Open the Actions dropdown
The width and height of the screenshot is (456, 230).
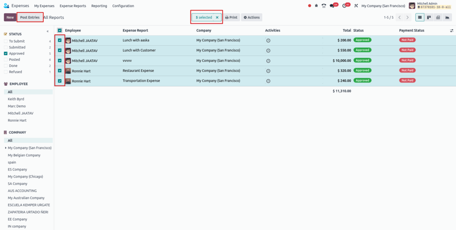(252, 17)
